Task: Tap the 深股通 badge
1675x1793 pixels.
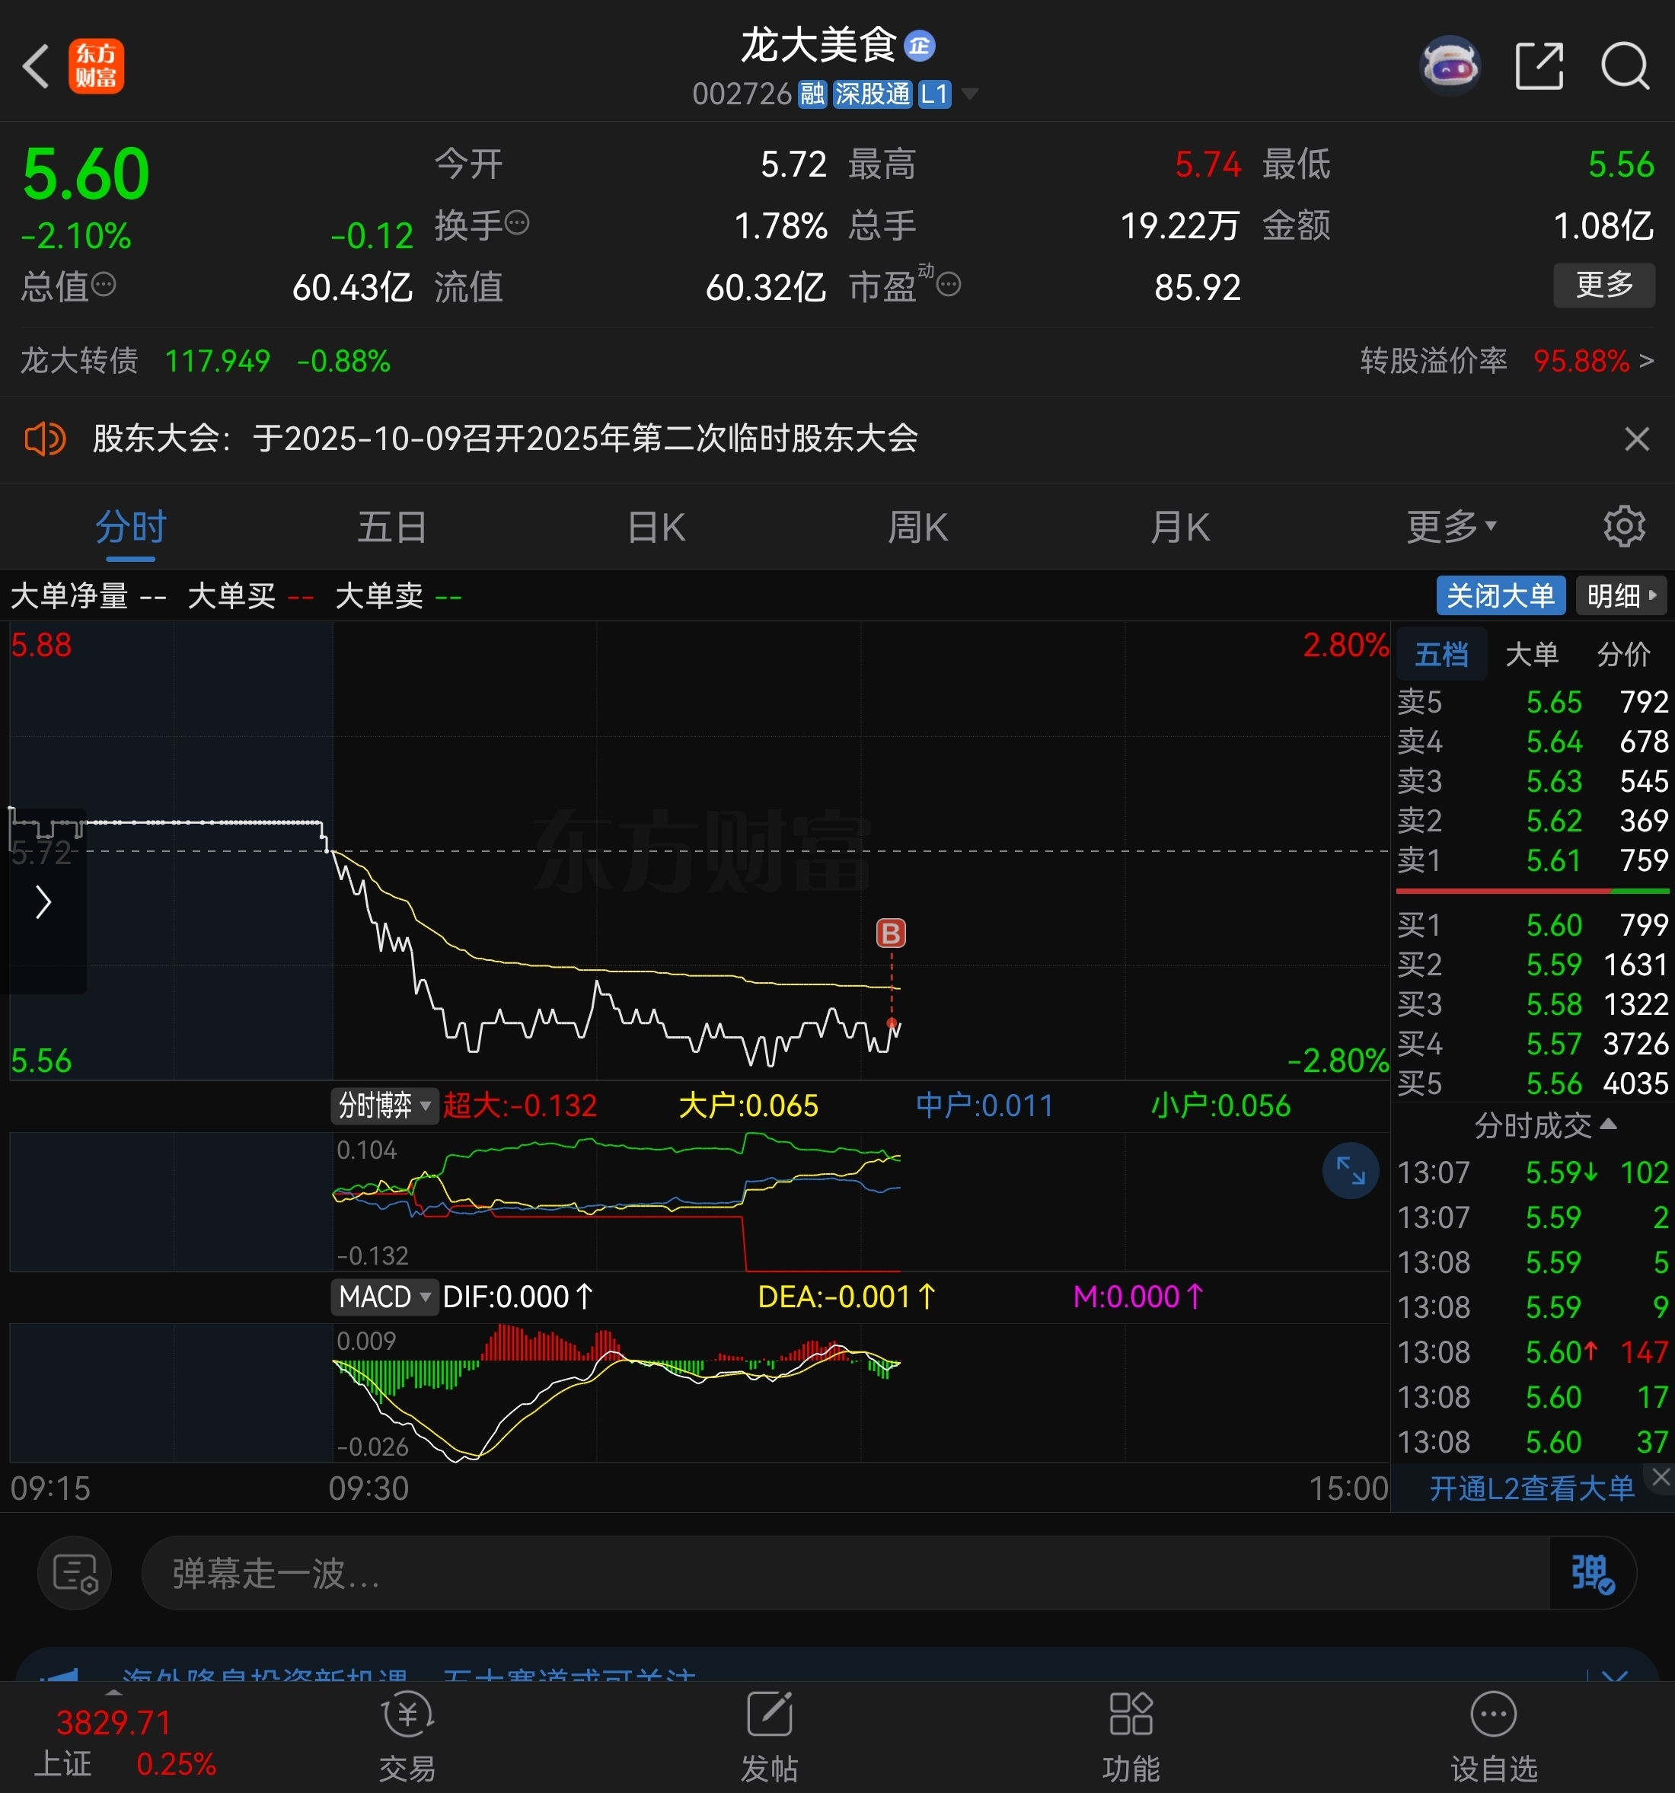Action: click(873, 94)
